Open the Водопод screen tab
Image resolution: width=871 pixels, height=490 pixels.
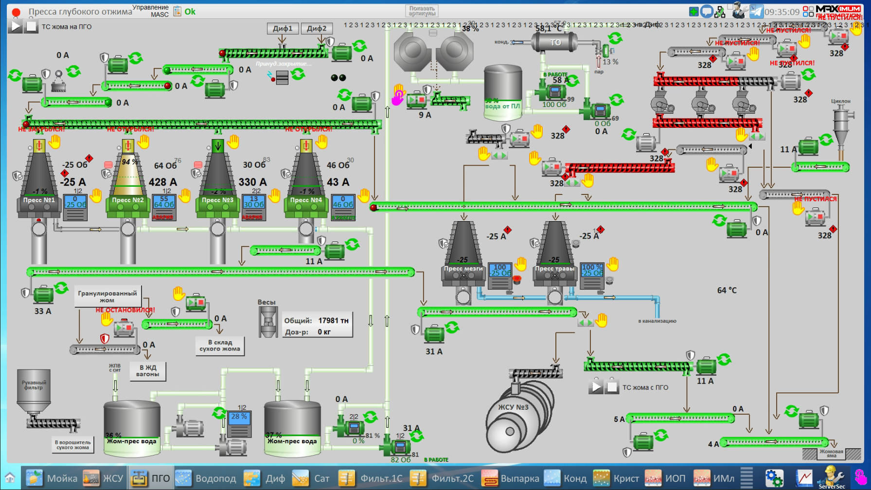tap(206, 478)
